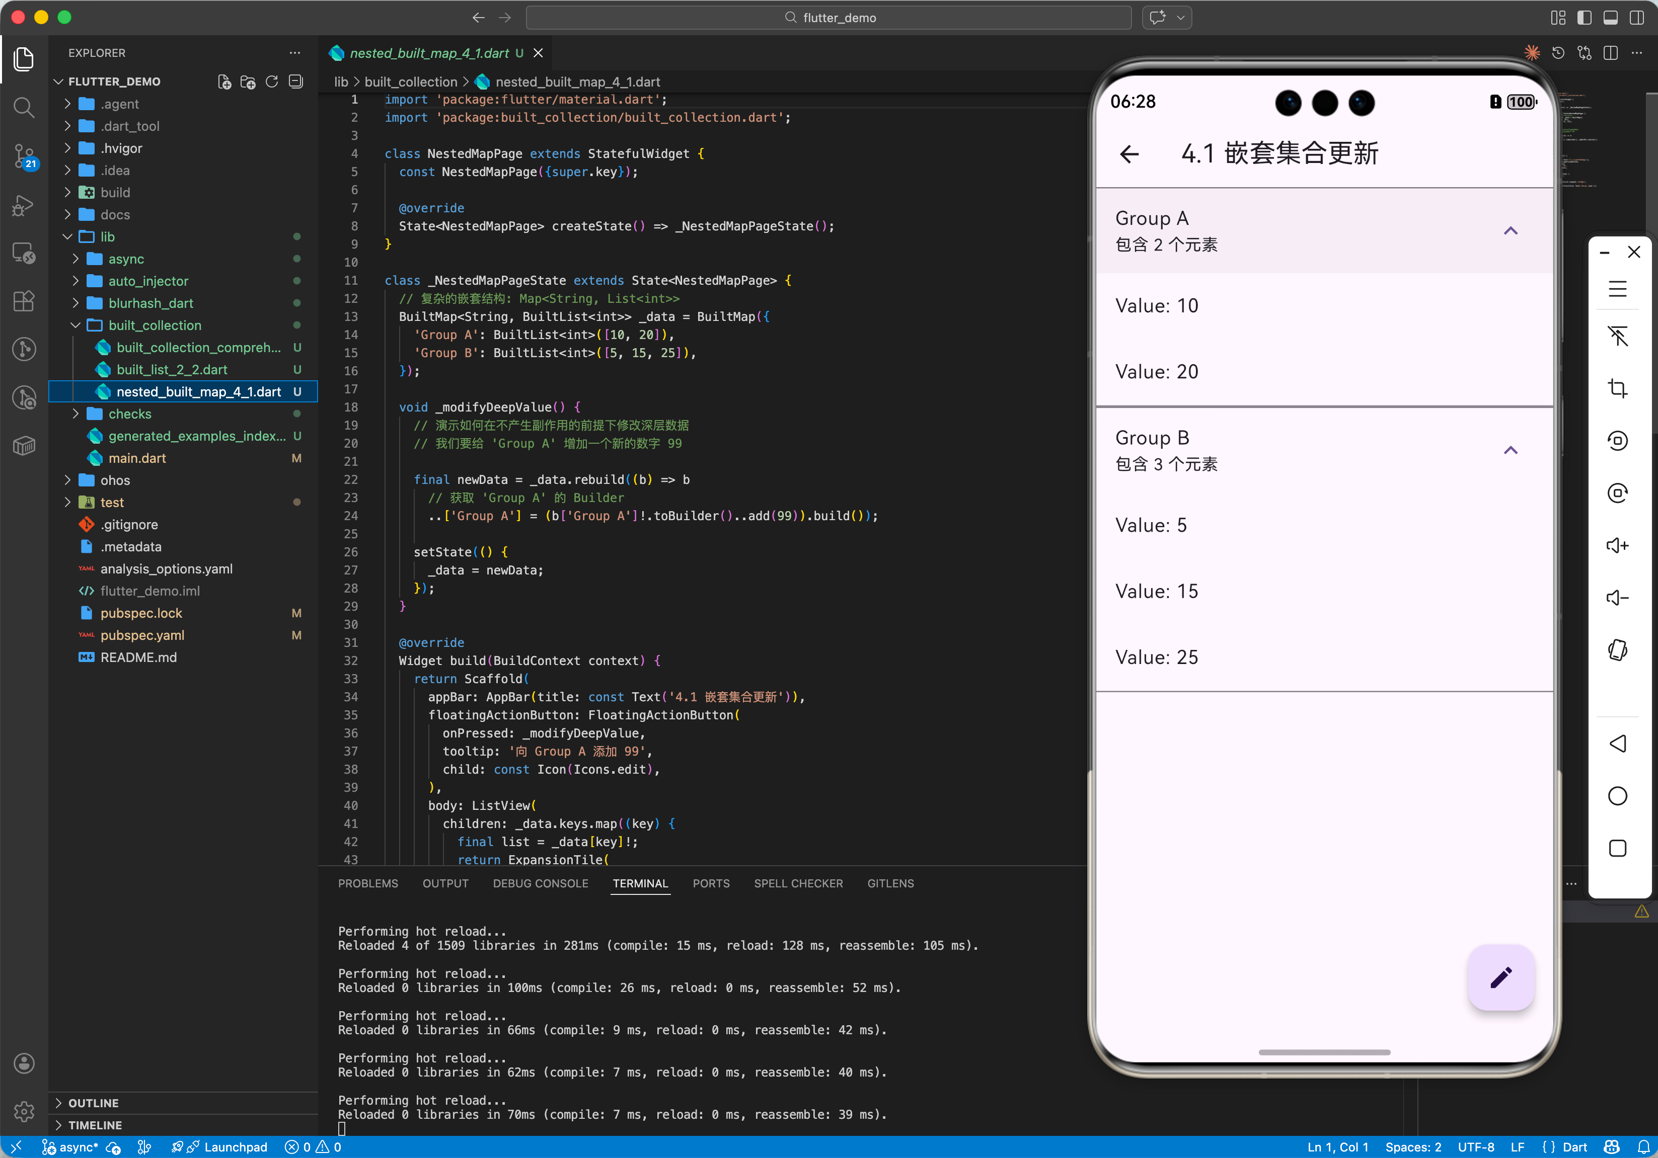This screenshot has height=1158, width=1658.
Task: Open the Source Control view
Action: click(x=24, y=155)
